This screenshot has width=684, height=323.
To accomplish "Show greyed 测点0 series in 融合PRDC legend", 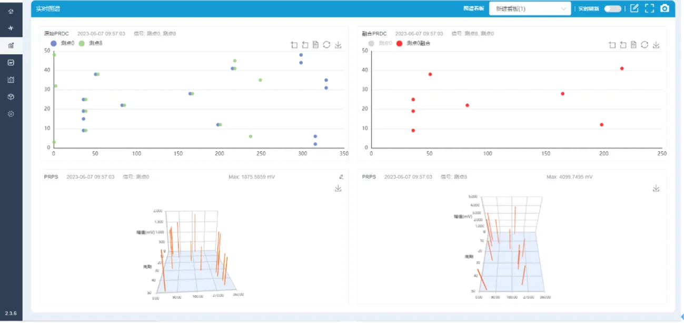I will [x=380, y=43].
